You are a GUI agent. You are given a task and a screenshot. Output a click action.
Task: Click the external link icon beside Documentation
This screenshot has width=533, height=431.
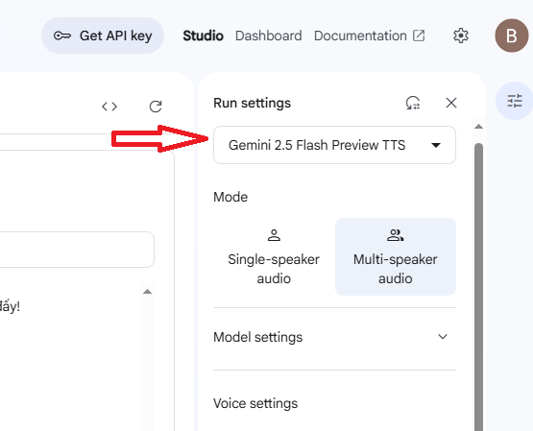tap(419, 36)
